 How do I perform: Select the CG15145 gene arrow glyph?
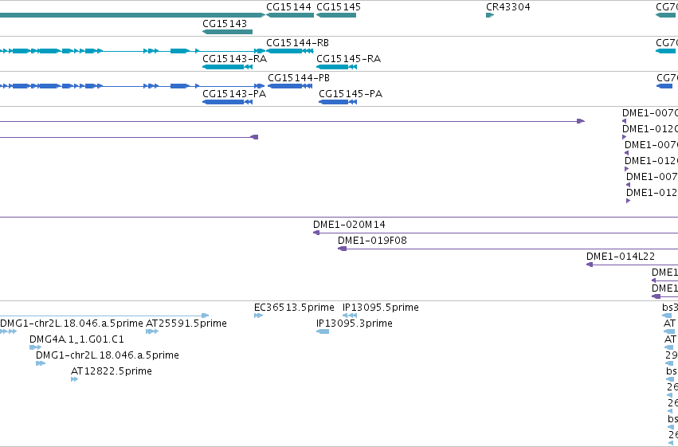[x=336, y=15]
